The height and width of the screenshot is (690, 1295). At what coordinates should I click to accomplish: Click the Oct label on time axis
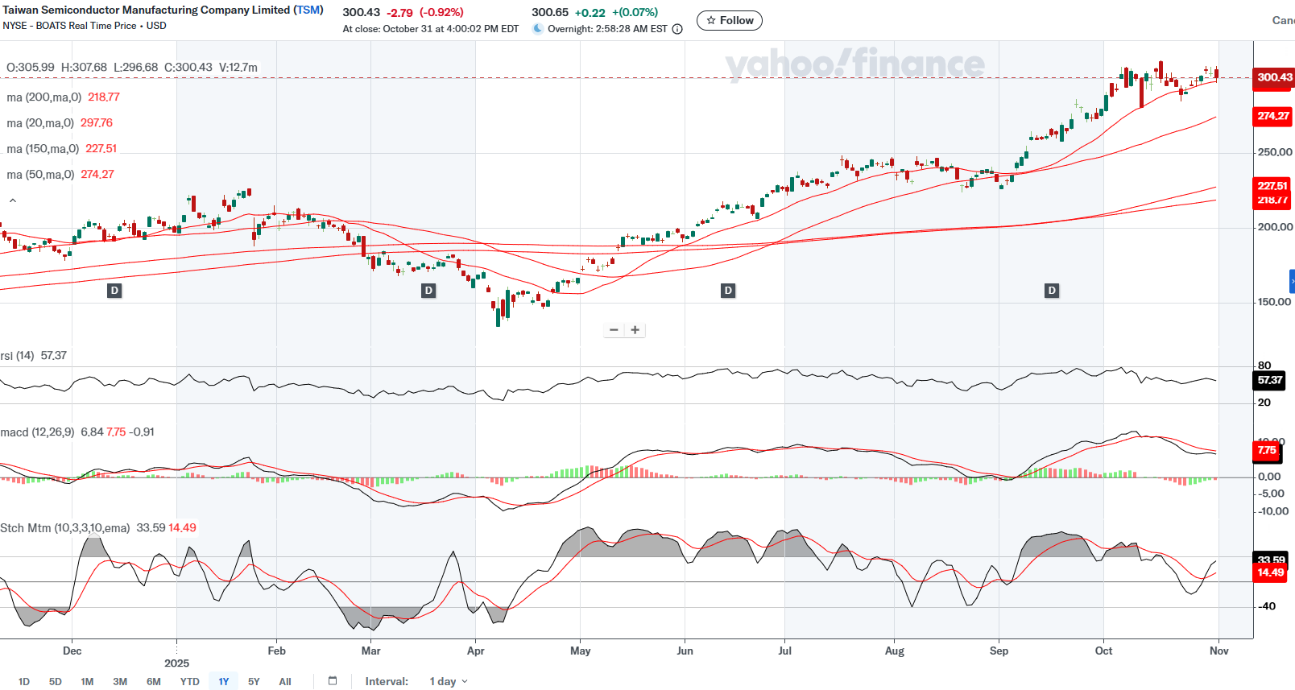1103,651
